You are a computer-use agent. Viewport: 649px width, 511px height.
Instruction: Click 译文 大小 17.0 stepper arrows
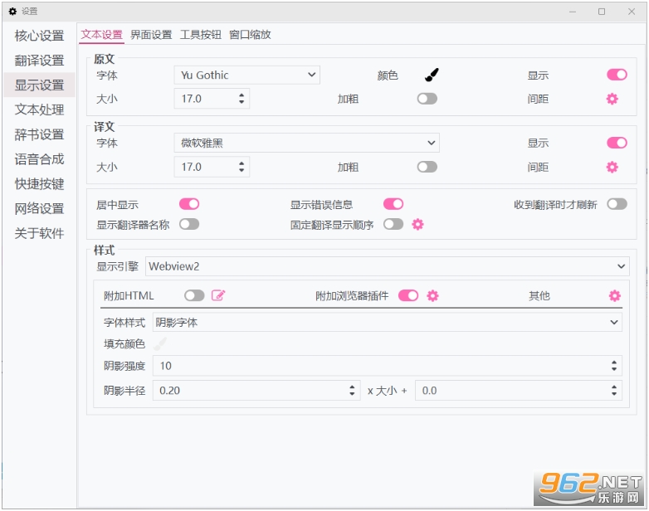(x=242, y=167)
